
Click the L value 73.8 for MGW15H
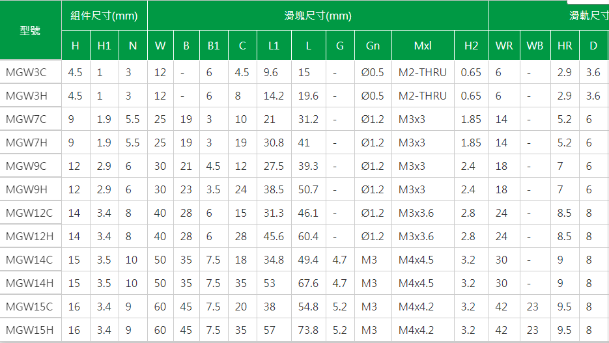[308, 330]
